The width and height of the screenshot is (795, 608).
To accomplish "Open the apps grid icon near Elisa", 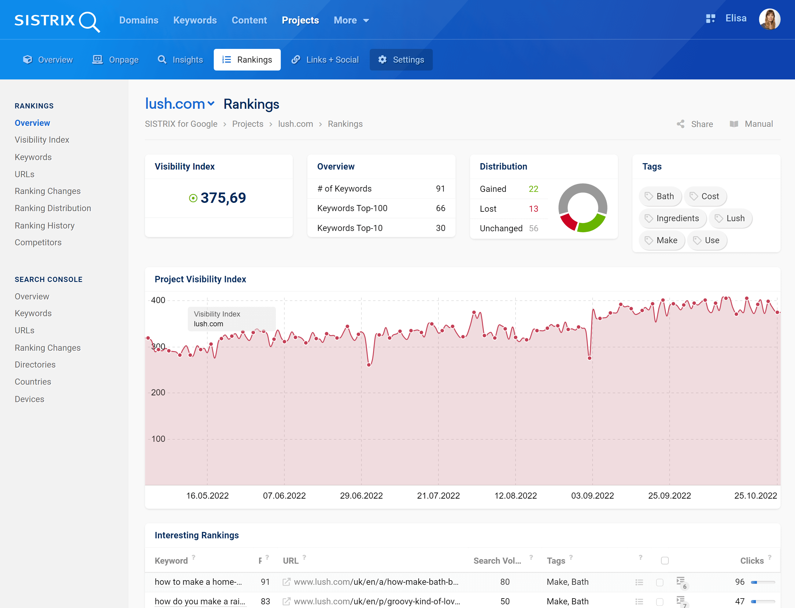I will pos(710,18).
